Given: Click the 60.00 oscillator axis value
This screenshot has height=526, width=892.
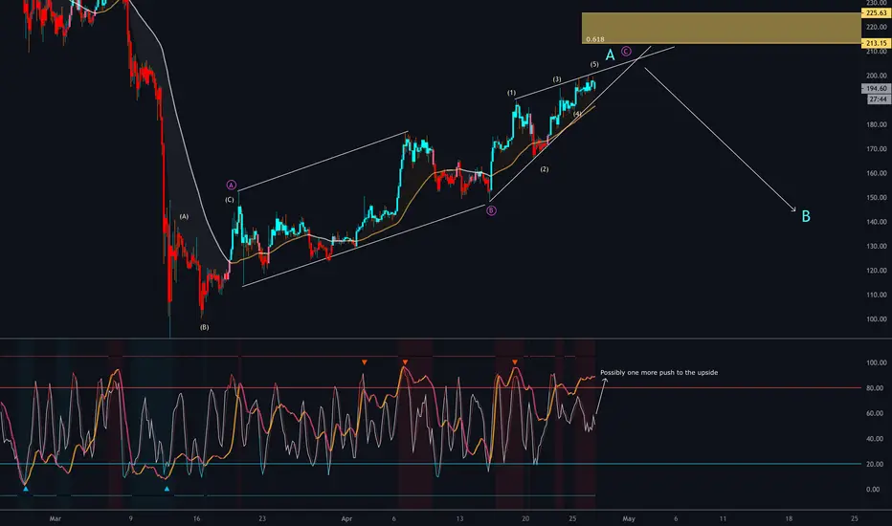Looking at the screenshot, I should (876, 413).
